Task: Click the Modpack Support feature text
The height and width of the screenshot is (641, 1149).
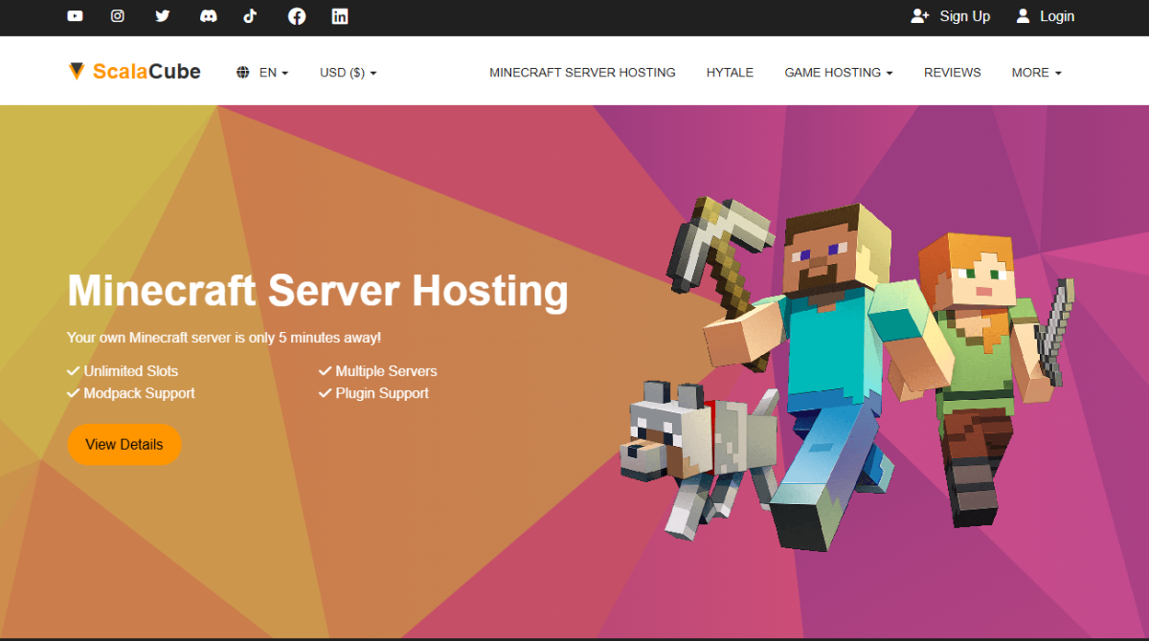Action: (x=139, y=393)
